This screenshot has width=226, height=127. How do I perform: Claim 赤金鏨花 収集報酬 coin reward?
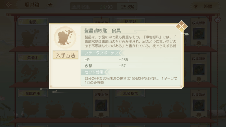click(x=199, y=105)
